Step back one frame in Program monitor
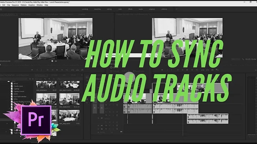Screen dimensions: 257x144 coord(183,70)
